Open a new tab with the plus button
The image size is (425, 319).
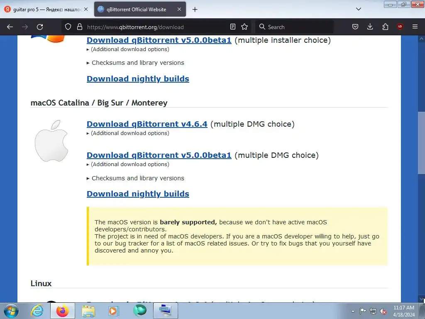195,10
